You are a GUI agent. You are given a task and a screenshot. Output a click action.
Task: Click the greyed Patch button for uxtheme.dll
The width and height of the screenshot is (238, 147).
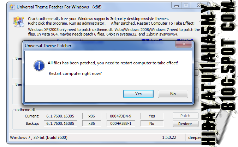(x=185, y=116)
